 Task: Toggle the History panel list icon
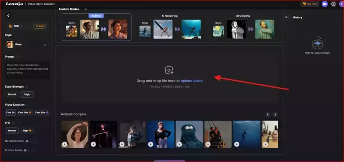click(286, 17)
